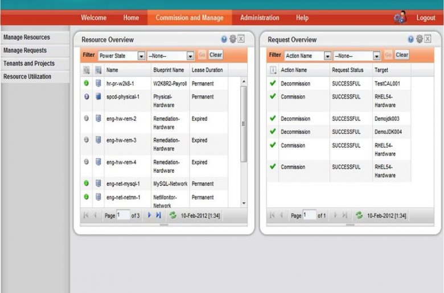Sort by power state column header icon
This screenshot has height=293, width=444.
87,70
